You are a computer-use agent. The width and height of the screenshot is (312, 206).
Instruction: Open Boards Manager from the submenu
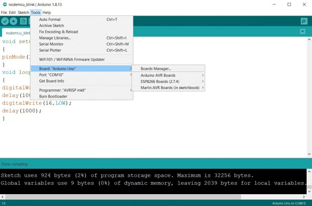(156, 69)
